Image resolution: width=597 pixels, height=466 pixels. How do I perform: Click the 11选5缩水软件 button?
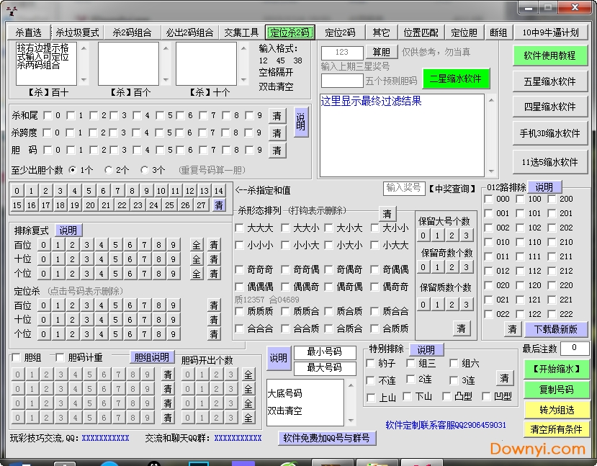(x=549, y=162)
